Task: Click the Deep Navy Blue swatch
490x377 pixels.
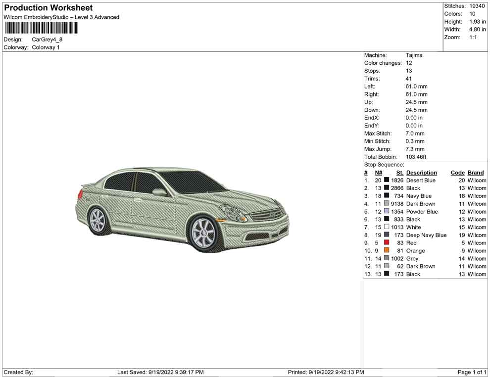Action: pos(387,235)
